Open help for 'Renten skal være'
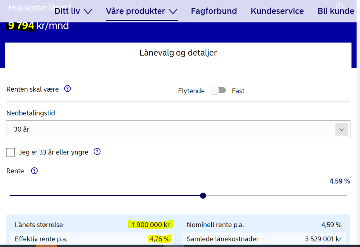Image resolution: width=360 pixels, height=247 pixels. pyautogui.click(x=68, y=89)
